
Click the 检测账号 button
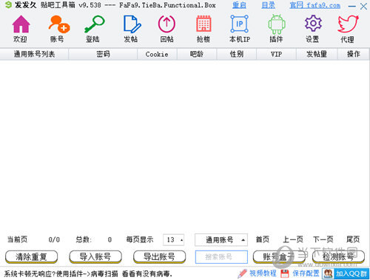tap(338, 257)
